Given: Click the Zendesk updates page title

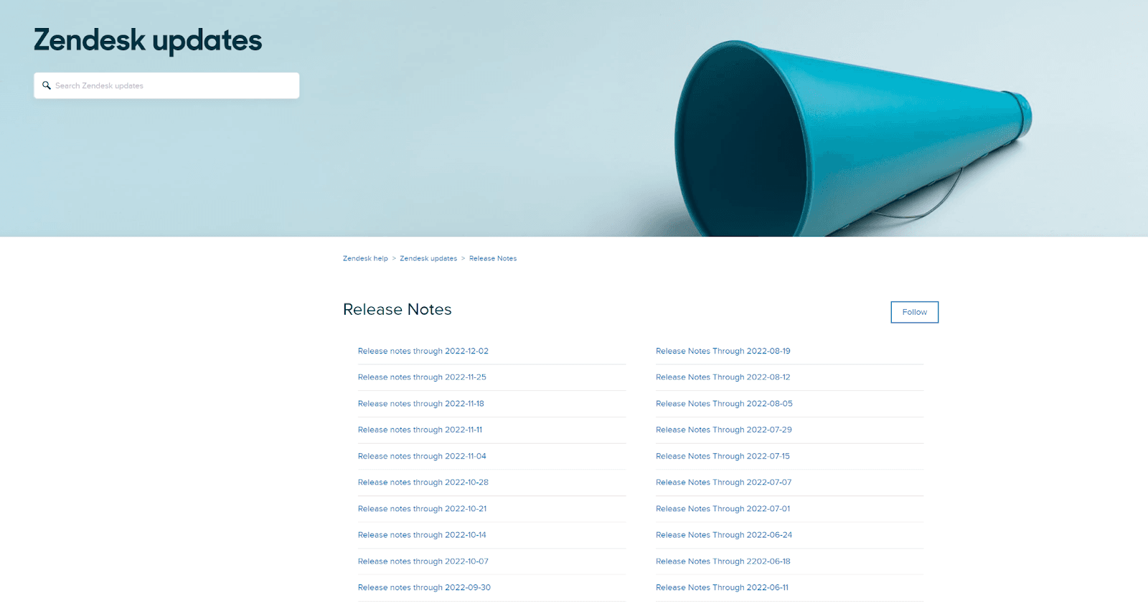Looking at the screenshot, I should click(148, 40).
